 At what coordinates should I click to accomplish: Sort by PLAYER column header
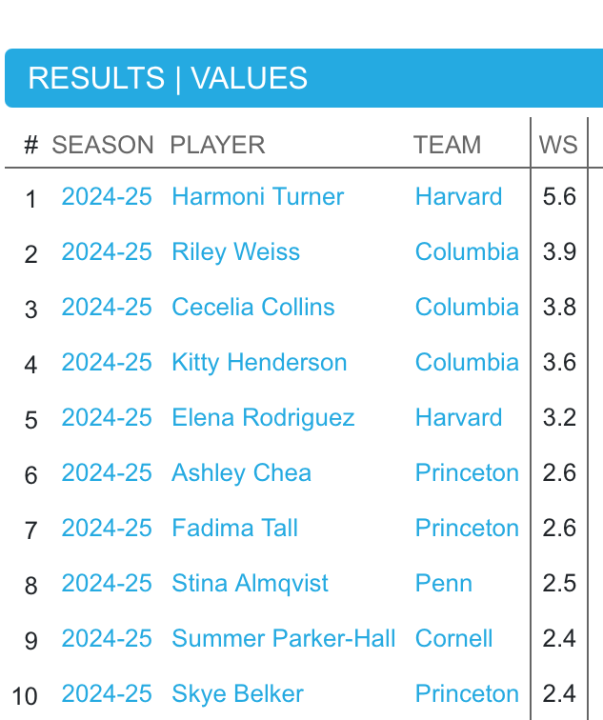217,145
